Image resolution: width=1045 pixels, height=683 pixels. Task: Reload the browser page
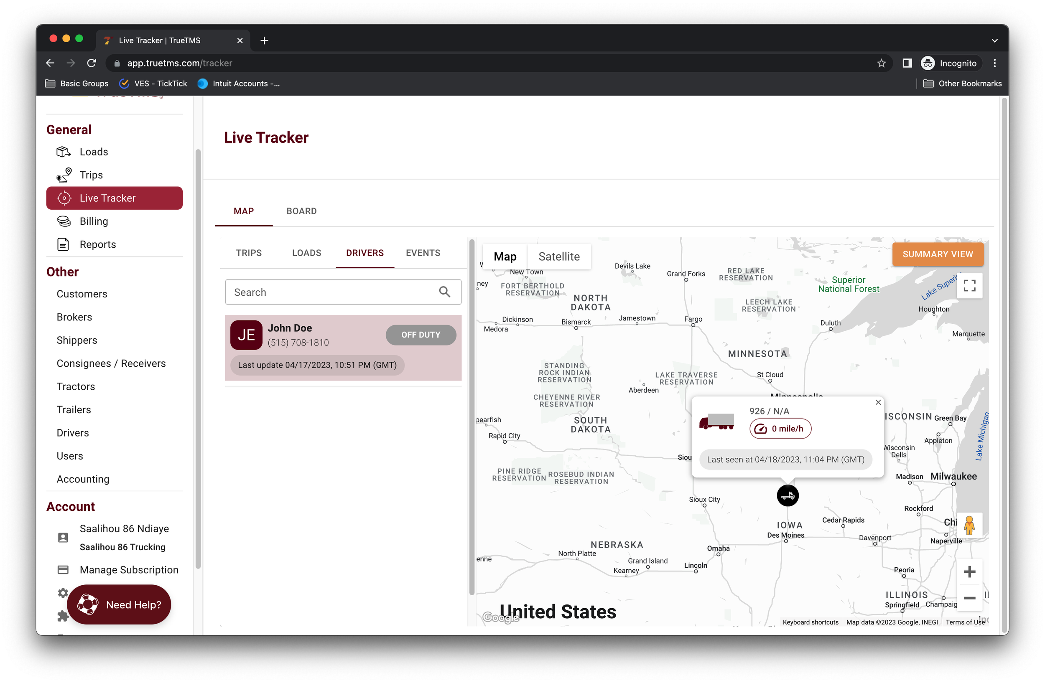click(91, 63)
